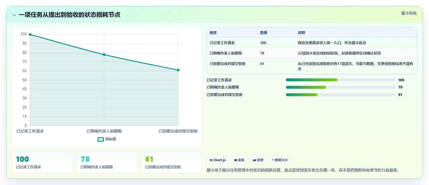Select the 表格 tag

239,160
